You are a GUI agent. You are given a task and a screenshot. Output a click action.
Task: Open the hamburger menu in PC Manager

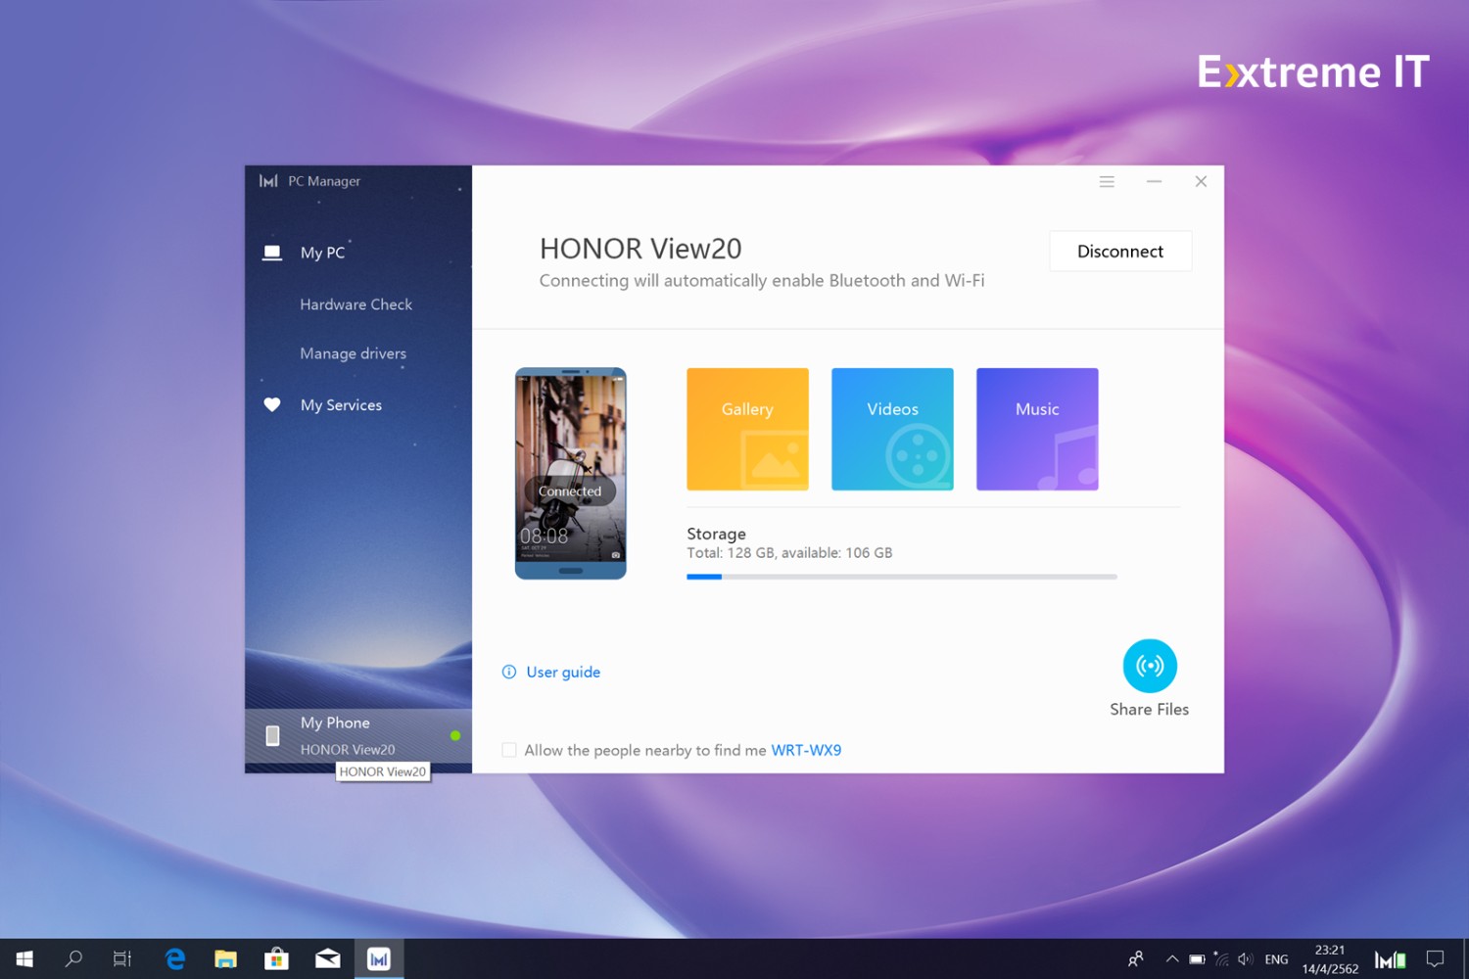pyautogui.click(x=1107, y=182)
